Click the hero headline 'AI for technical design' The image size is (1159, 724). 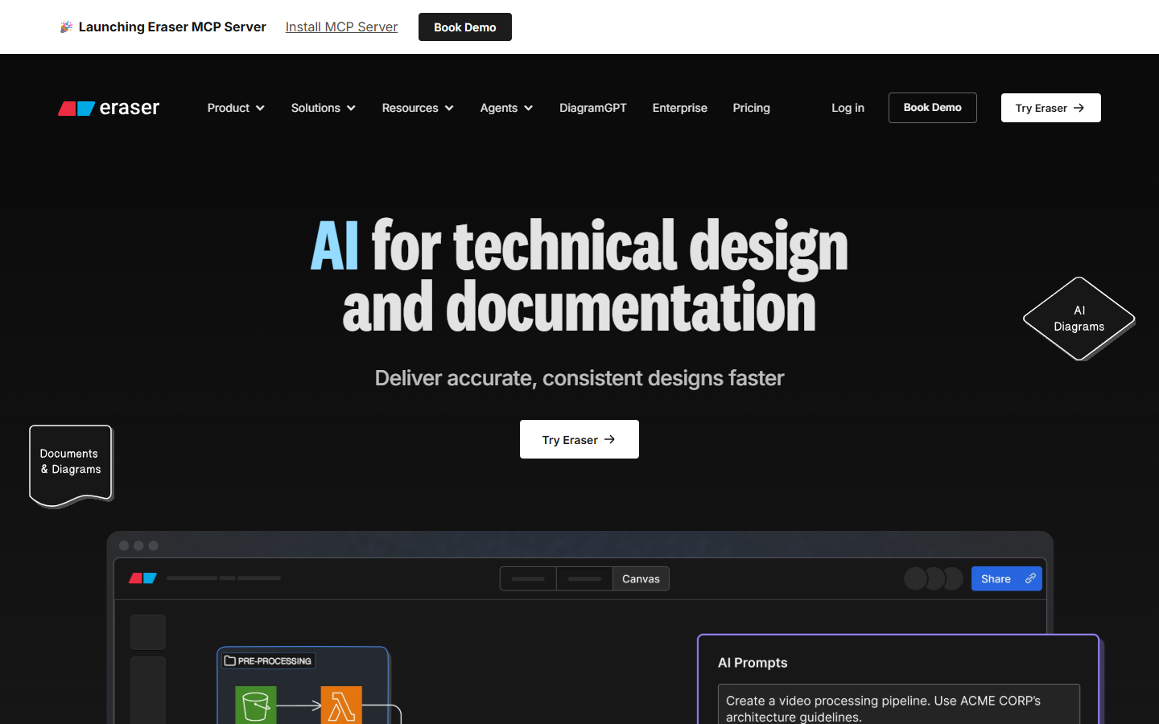579,246
